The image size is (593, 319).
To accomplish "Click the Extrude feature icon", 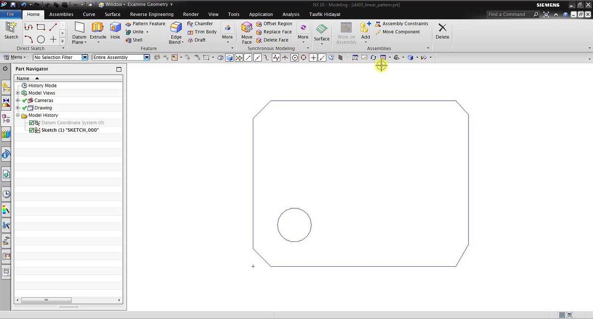I will 98,28.
